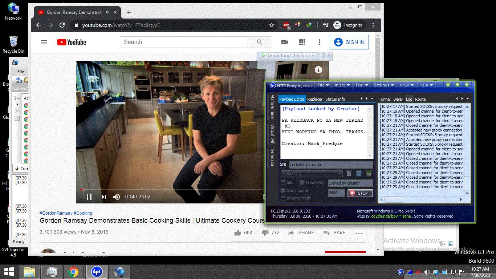Toggle the Proxy:Port checkbox
Viewport: 496px width, 279px height.
click(x=302, y=182)
